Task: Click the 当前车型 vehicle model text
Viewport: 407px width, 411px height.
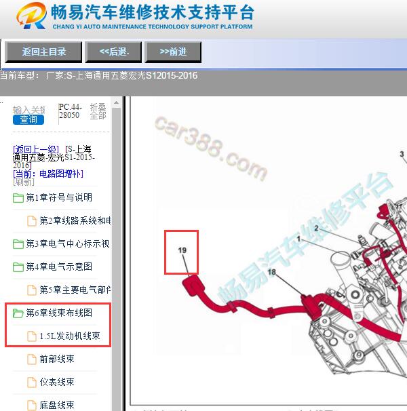Action: click(x=98, y=76)
